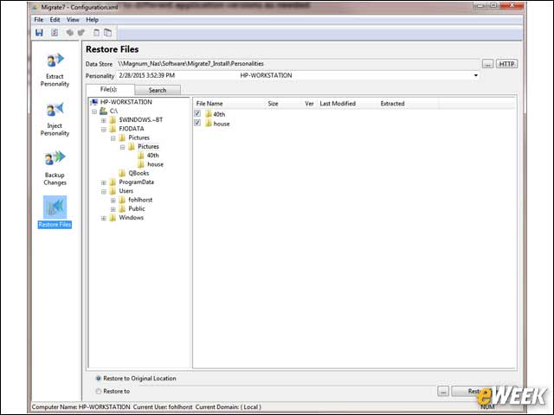Switch to the File(s) tab
Image resolution: width=554 pixels, height=415 pixels.
(x=110, y=90)
